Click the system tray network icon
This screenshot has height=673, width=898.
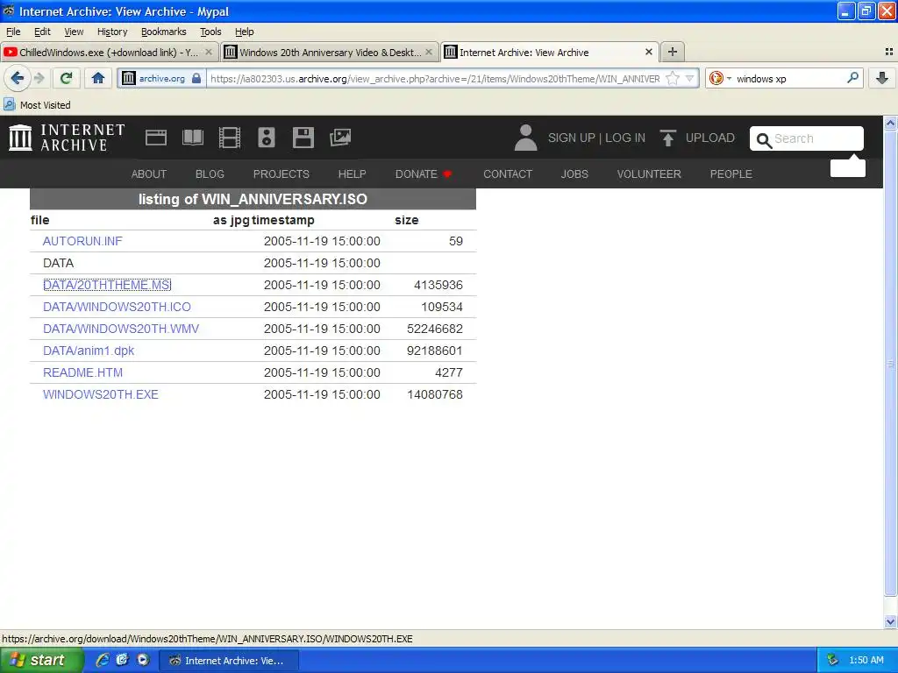(832, 660)
